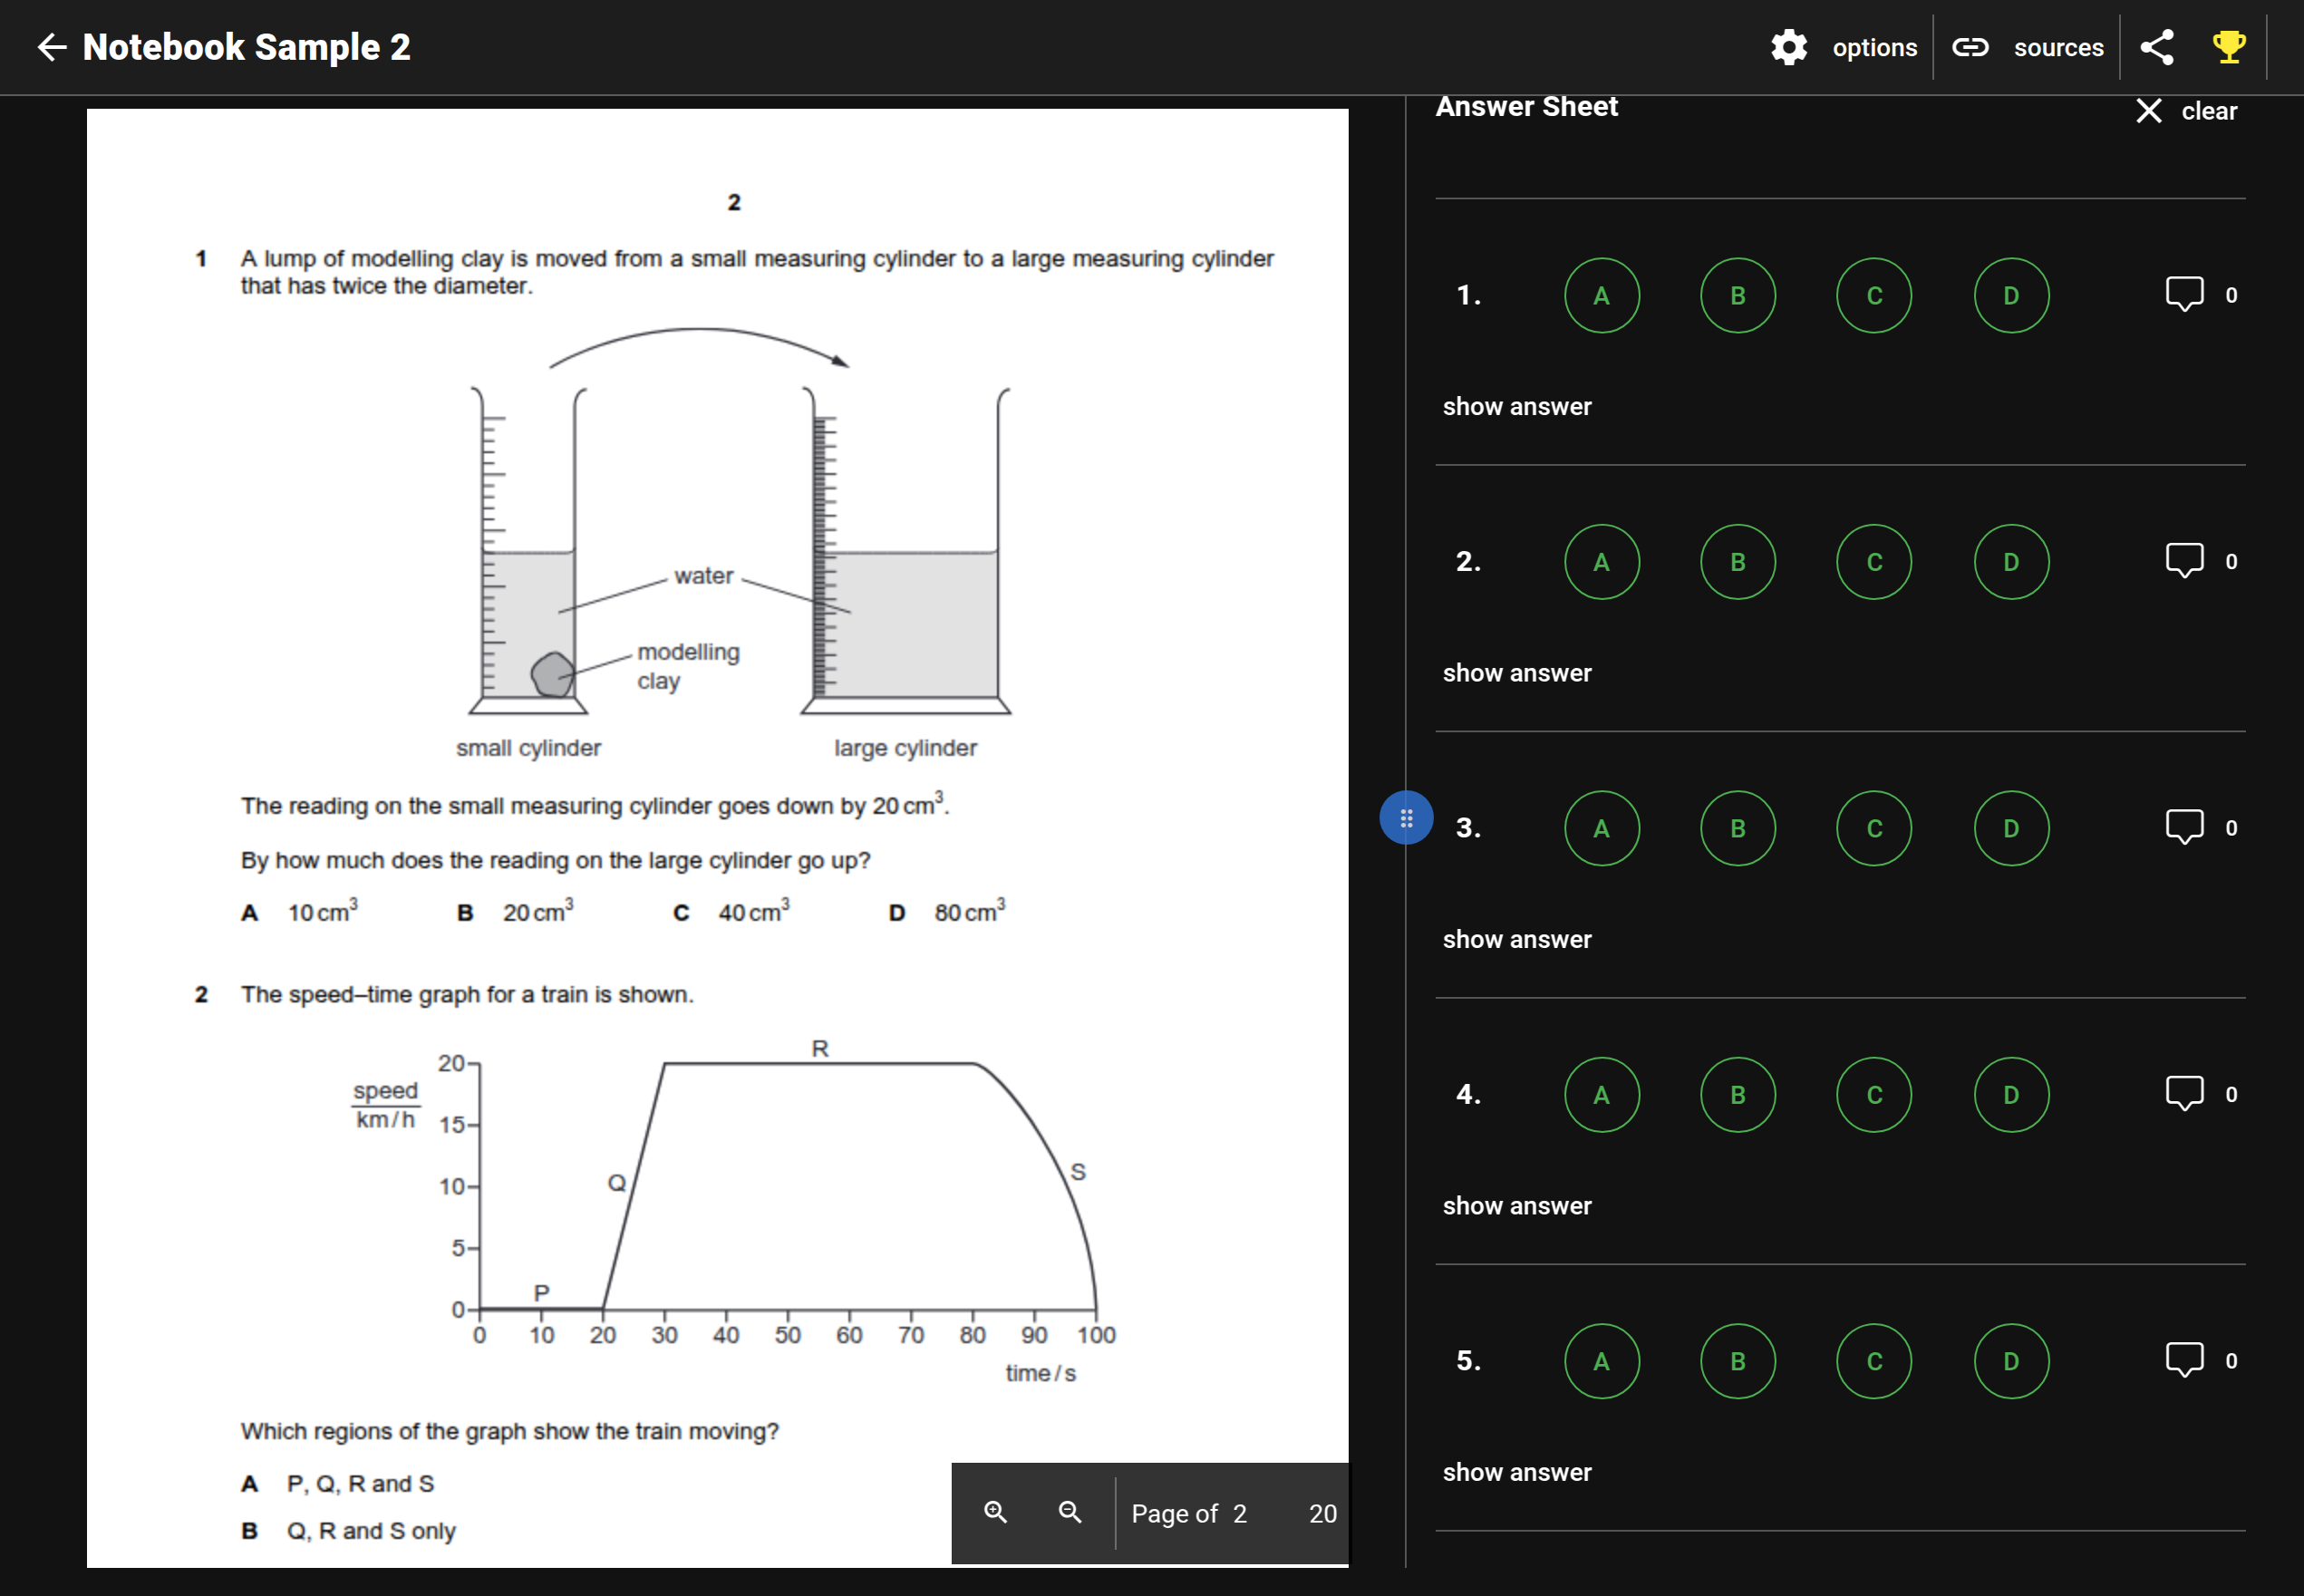Select answer B for question 4
The image size is (2304, 1596).
[1738, 1095]
